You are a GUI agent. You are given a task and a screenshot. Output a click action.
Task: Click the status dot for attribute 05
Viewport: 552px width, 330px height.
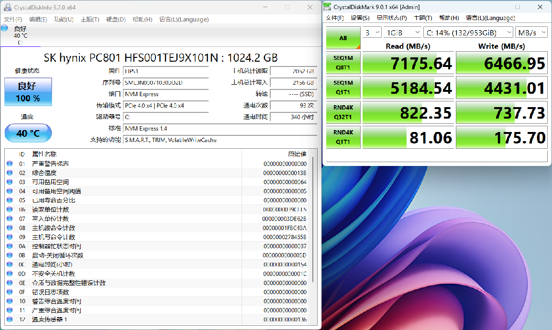(10, 200)
